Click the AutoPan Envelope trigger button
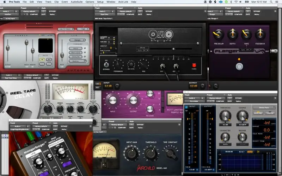Screen dimensions: 282x176 coord(75,57)
